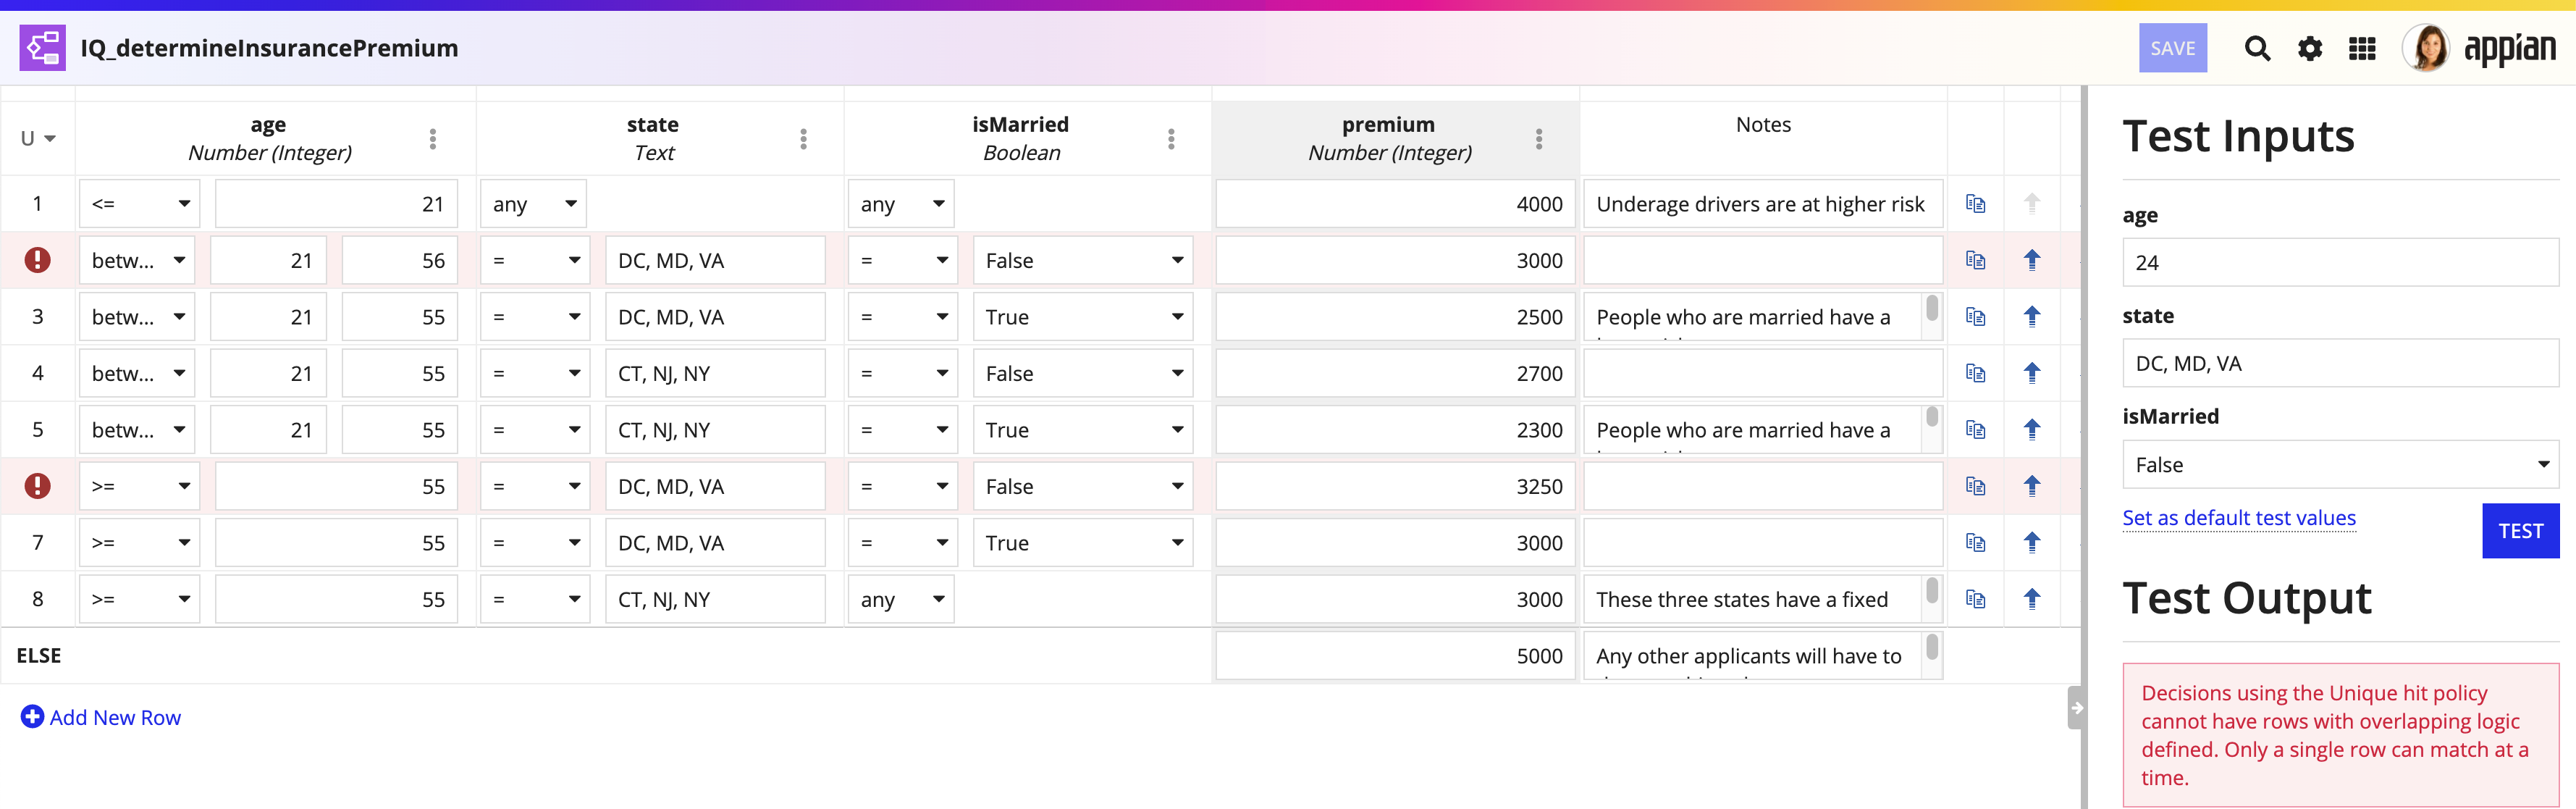The width and height of the screenshot is (2576, 809).
Task: Duplicate row 1 with copy icon
Action: click(1975, 204)
